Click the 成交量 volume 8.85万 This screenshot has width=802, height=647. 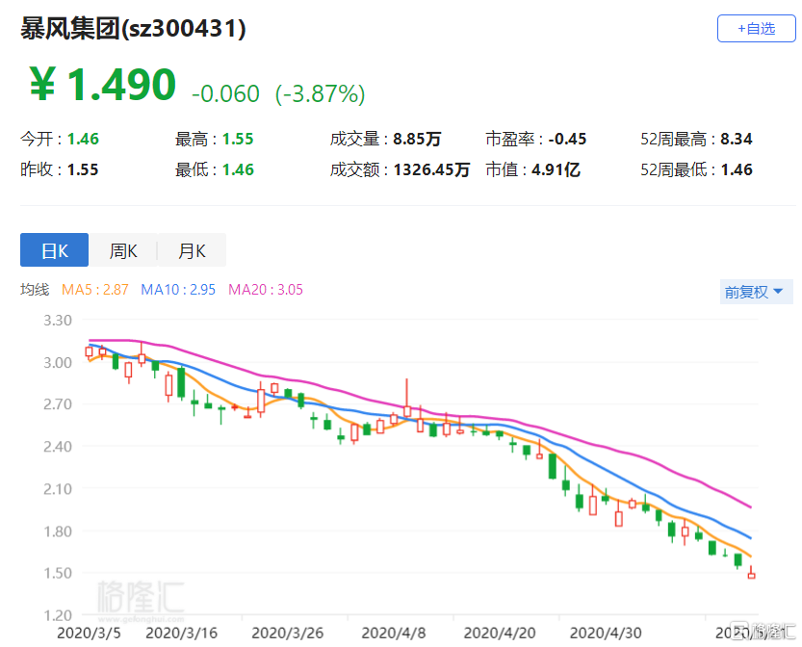pyautogui.click(x=417, y=139)
